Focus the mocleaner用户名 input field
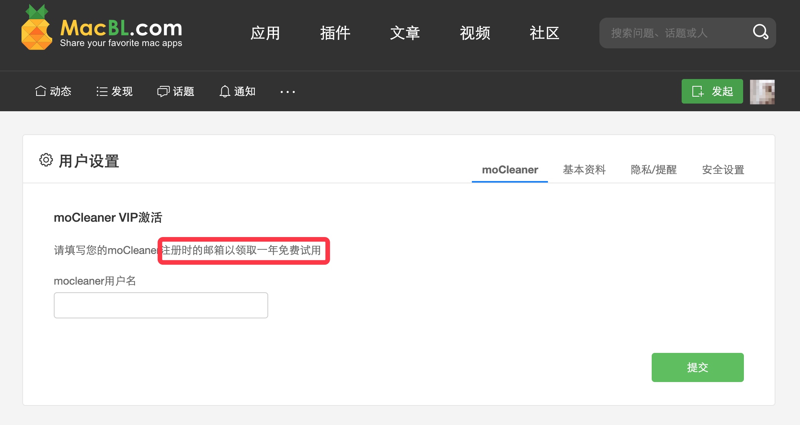Viewport: 800px width, 425px height. [x=161, y=305]
